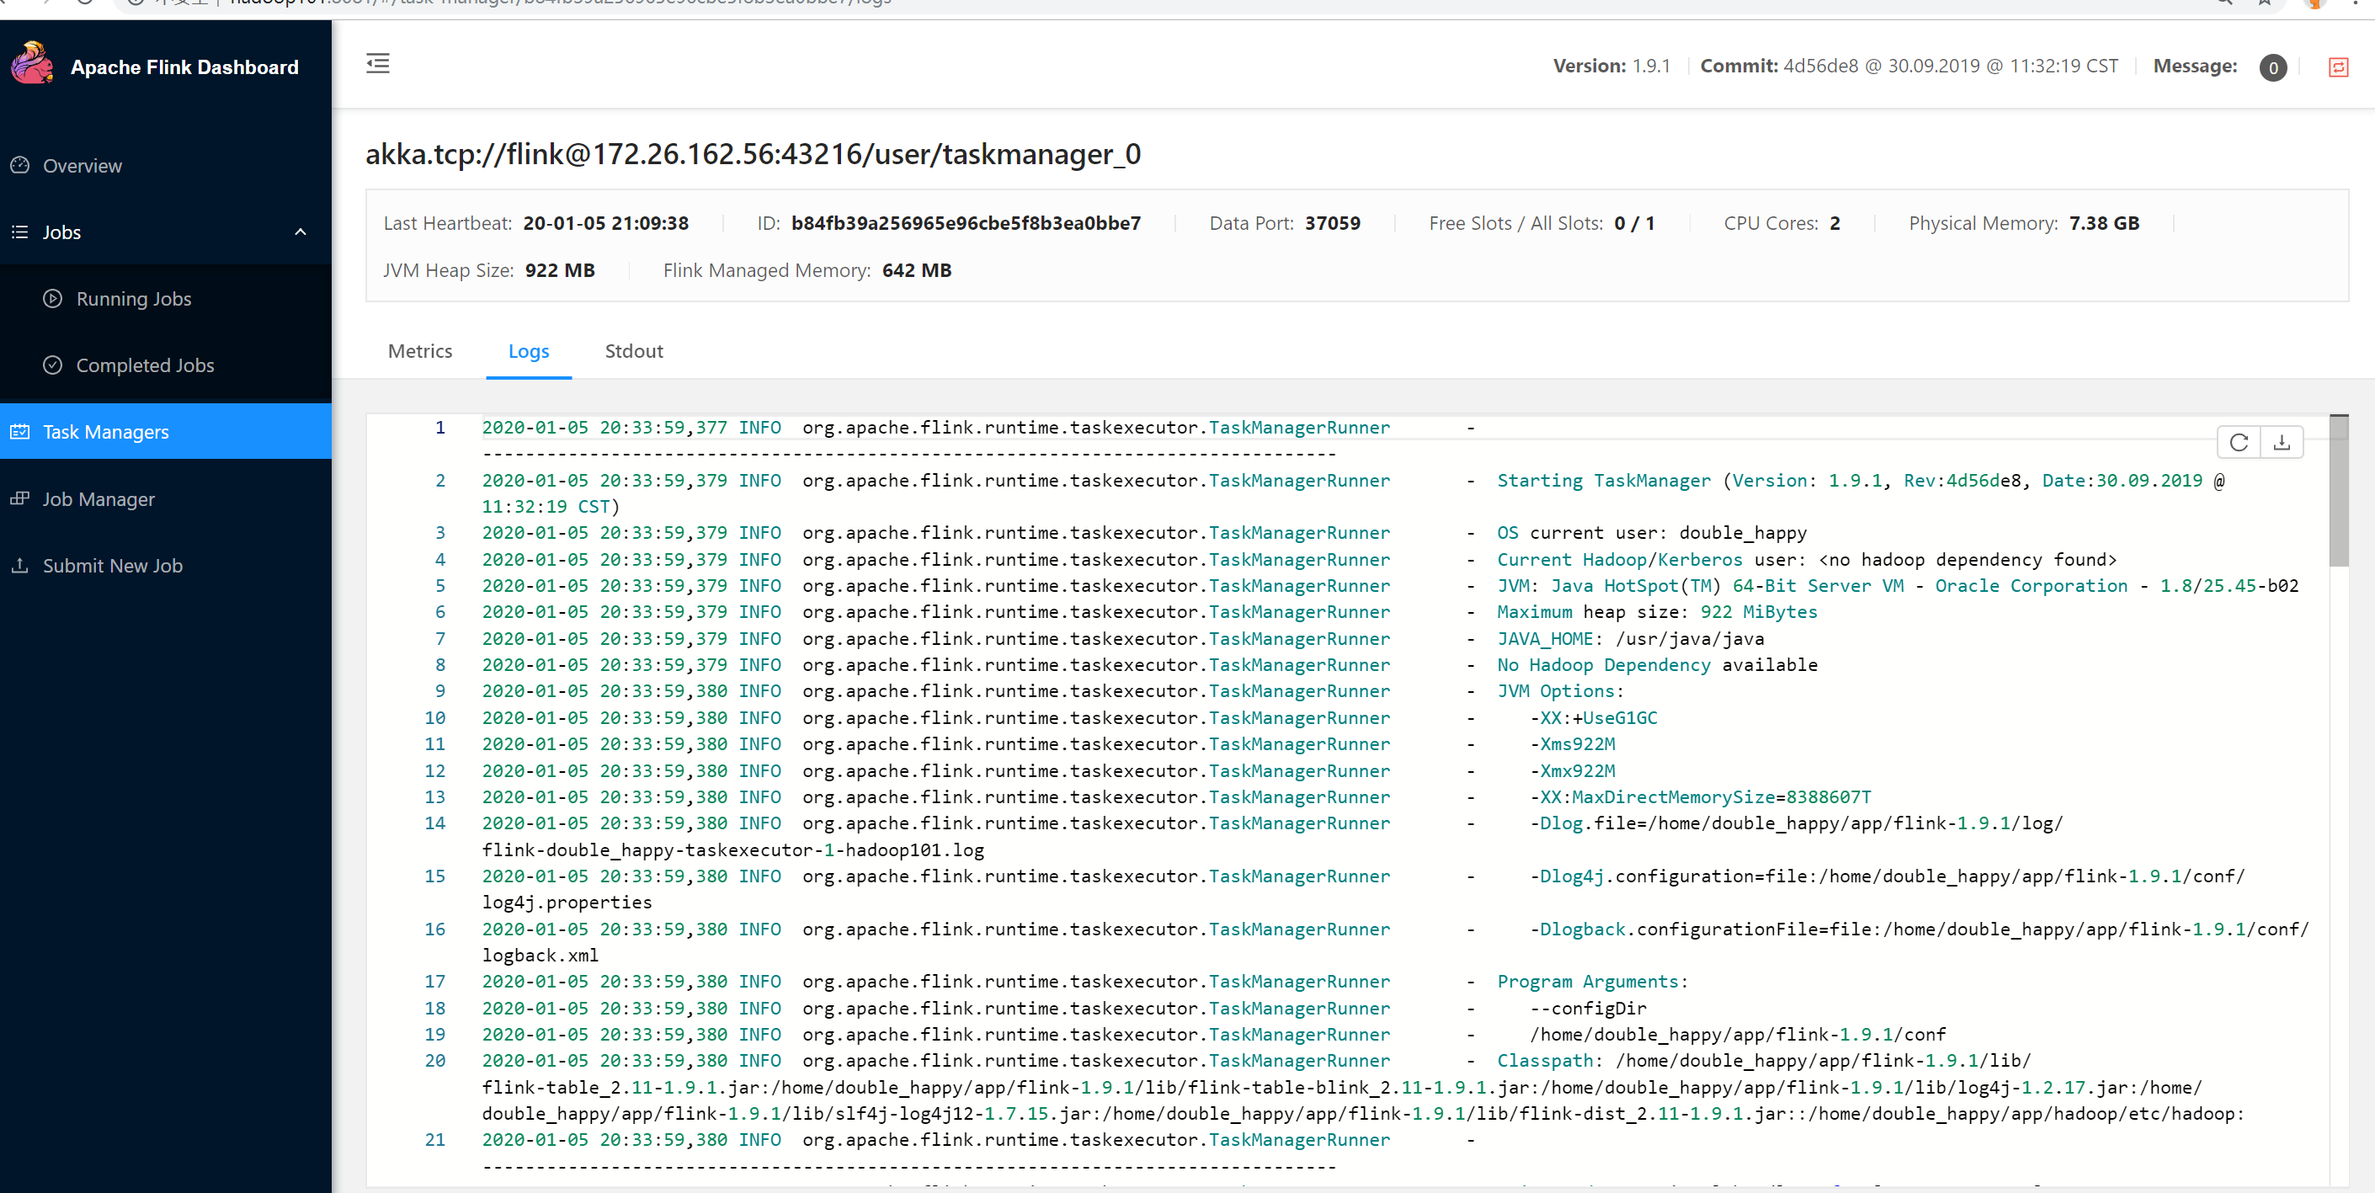The width and height of the screenshot is (2375, 1193).
Task: Click Free Slots value 0 / 1
Action: [1635, 223]
